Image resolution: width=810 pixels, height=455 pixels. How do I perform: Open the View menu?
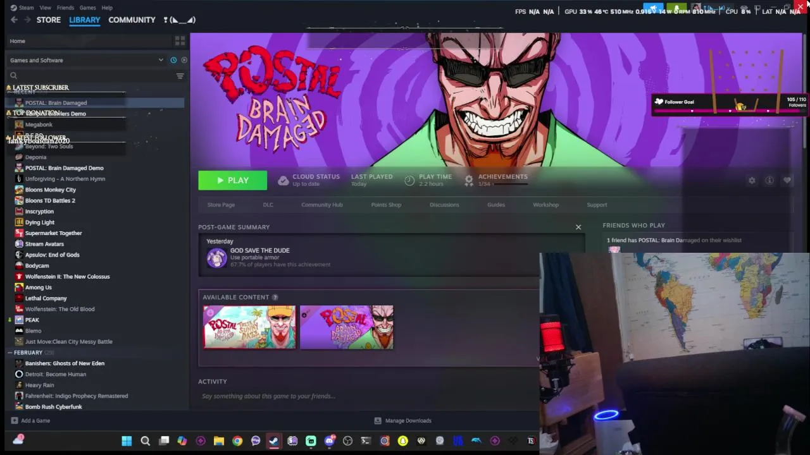pyautogui.click(x=46, y=8)
